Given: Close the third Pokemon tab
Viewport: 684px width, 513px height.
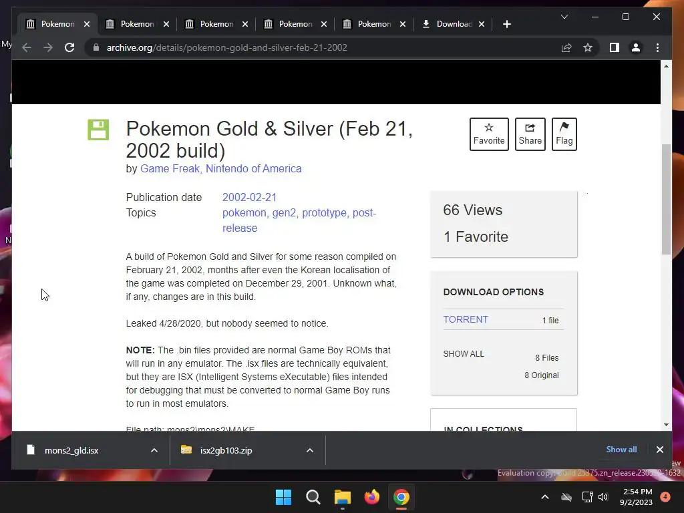Looking at the screenshot, I should tap(245, 24).
